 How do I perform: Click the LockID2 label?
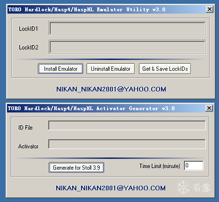click(29, 47)
